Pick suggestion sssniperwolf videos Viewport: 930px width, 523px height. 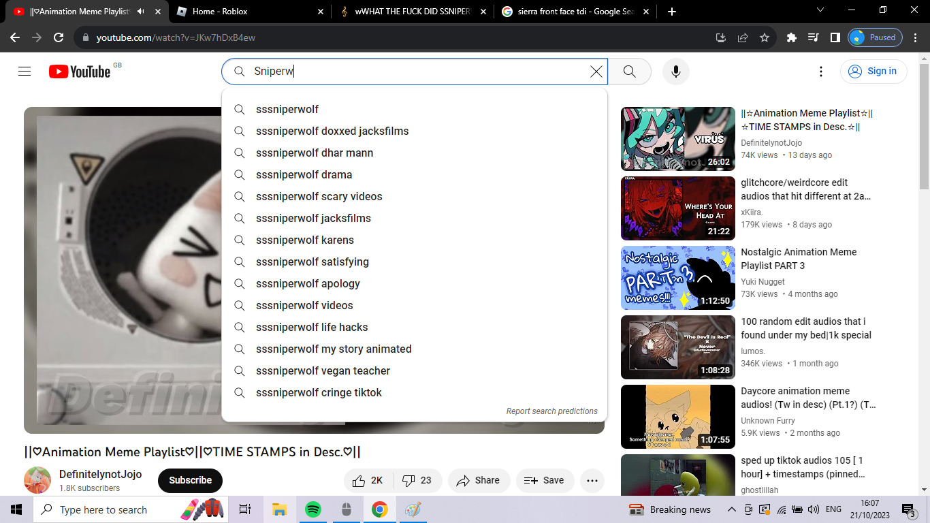point(415,305)
